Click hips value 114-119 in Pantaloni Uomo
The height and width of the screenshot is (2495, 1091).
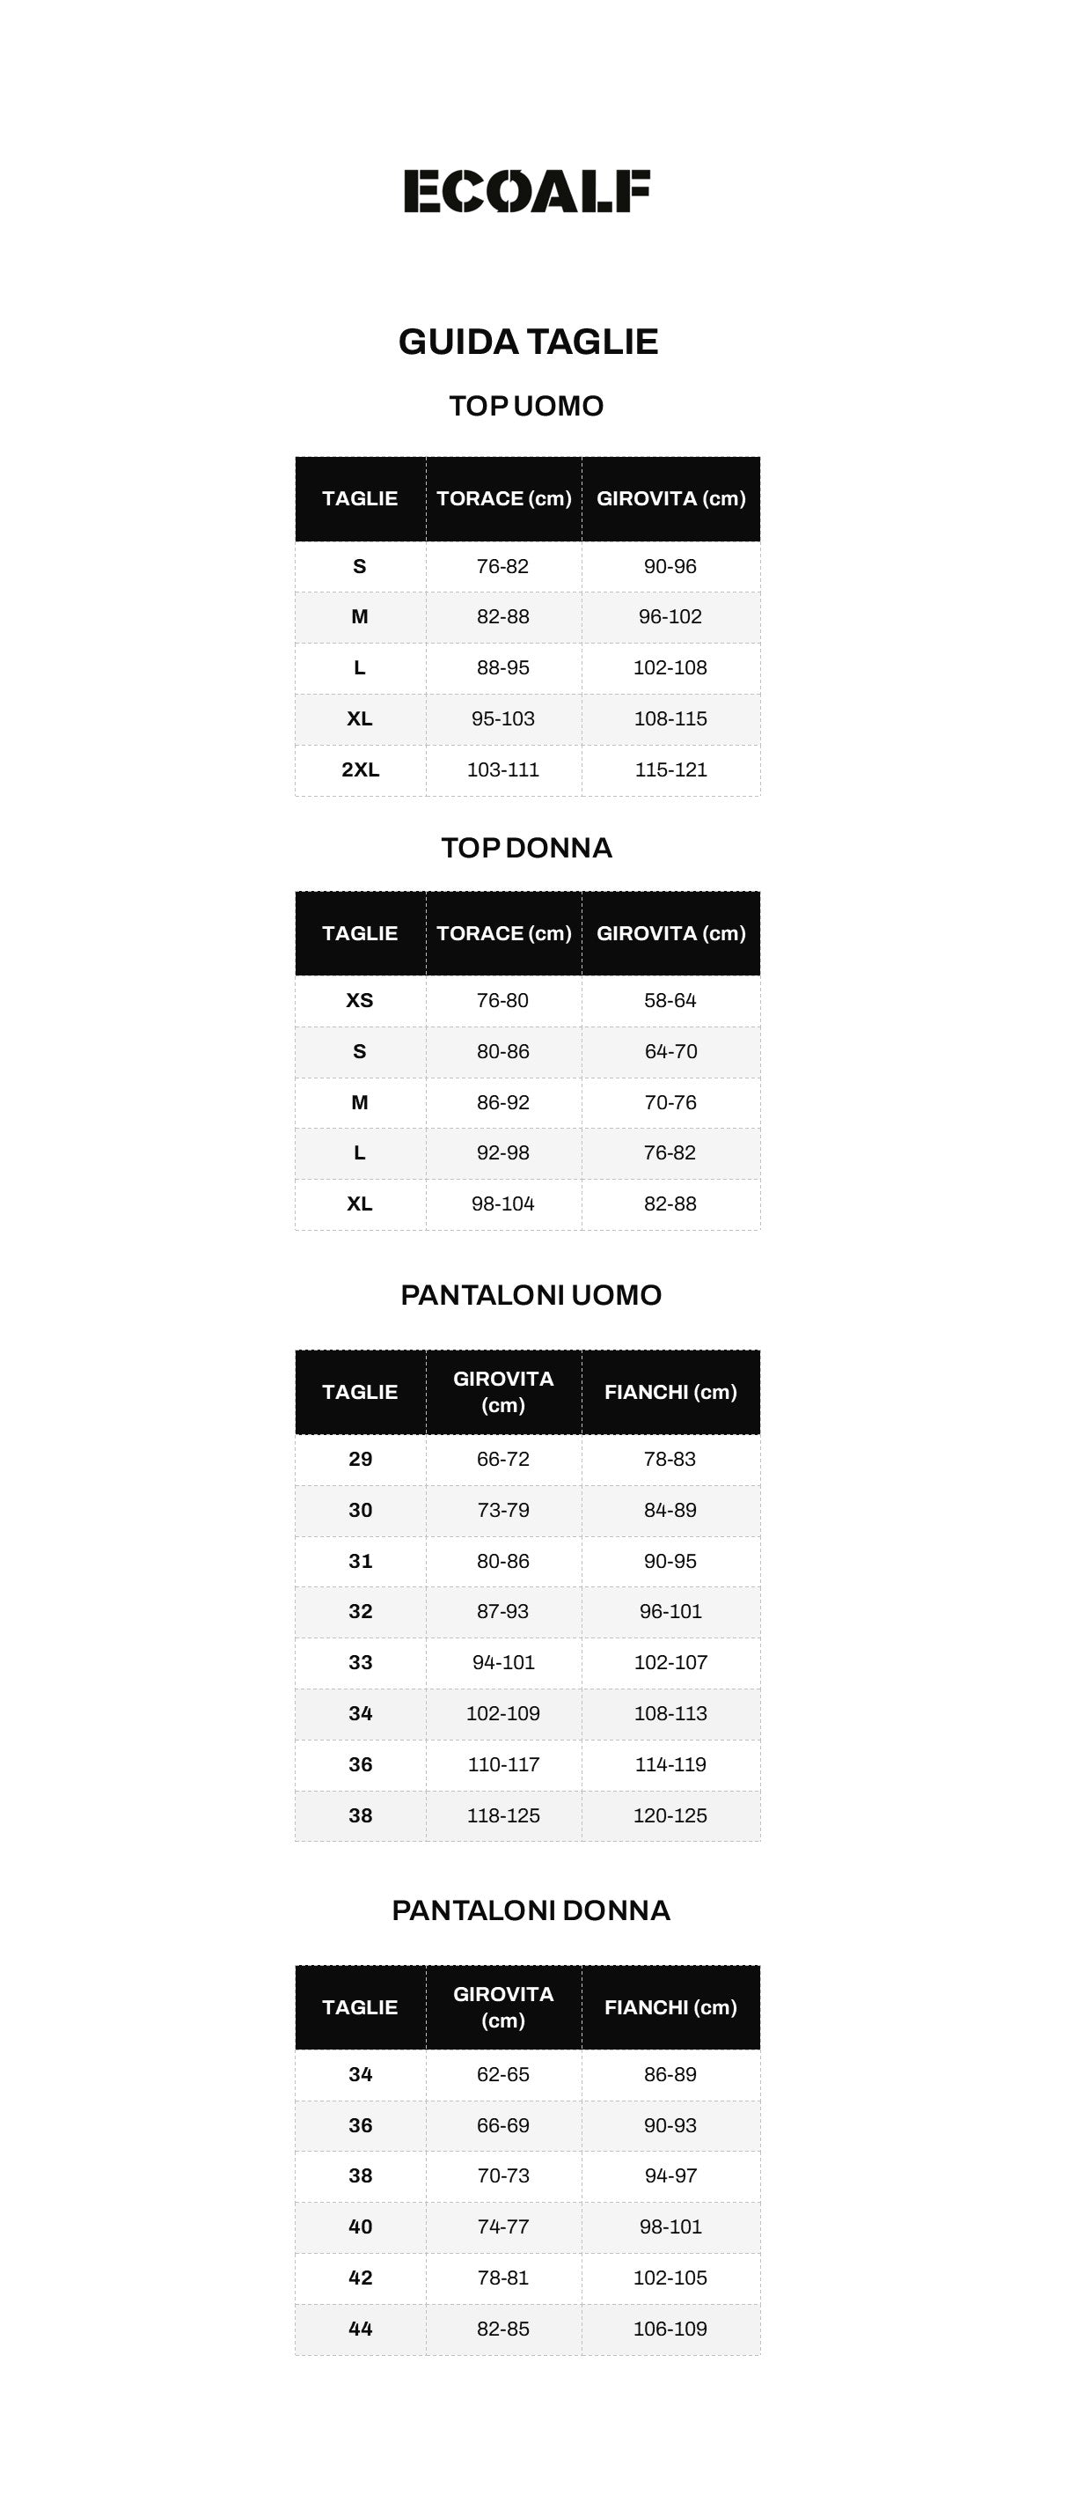[670, 1764]
